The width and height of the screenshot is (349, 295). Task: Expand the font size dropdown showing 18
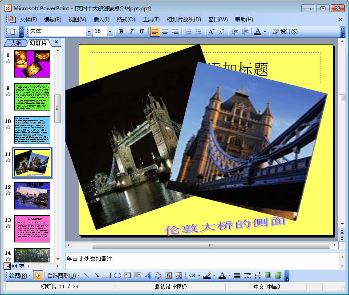[110, 32]
